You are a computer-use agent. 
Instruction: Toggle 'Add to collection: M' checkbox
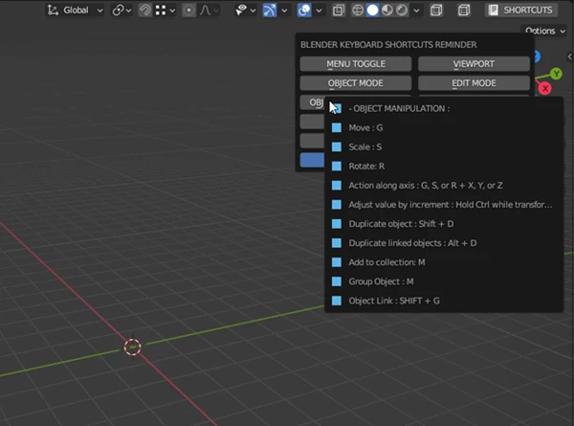pos(337,262)
